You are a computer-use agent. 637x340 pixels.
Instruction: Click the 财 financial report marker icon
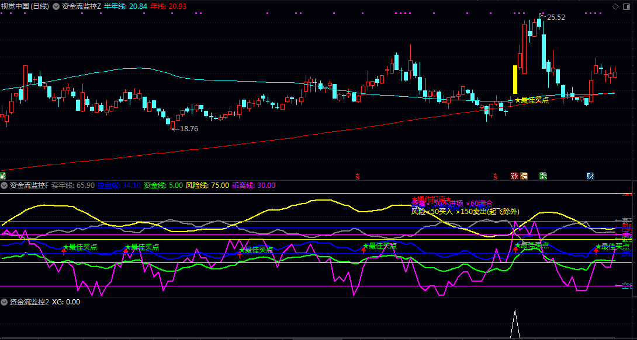[x=591, y=176]
